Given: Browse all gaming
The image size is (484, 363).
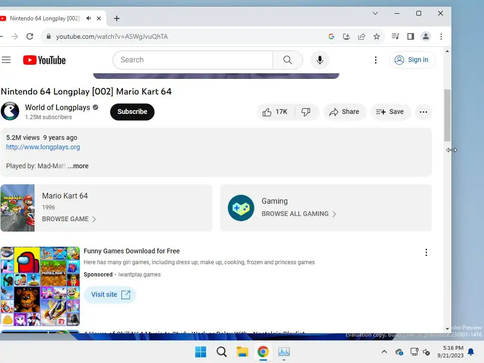Looking at the screenshot, I should pos(299,214).
